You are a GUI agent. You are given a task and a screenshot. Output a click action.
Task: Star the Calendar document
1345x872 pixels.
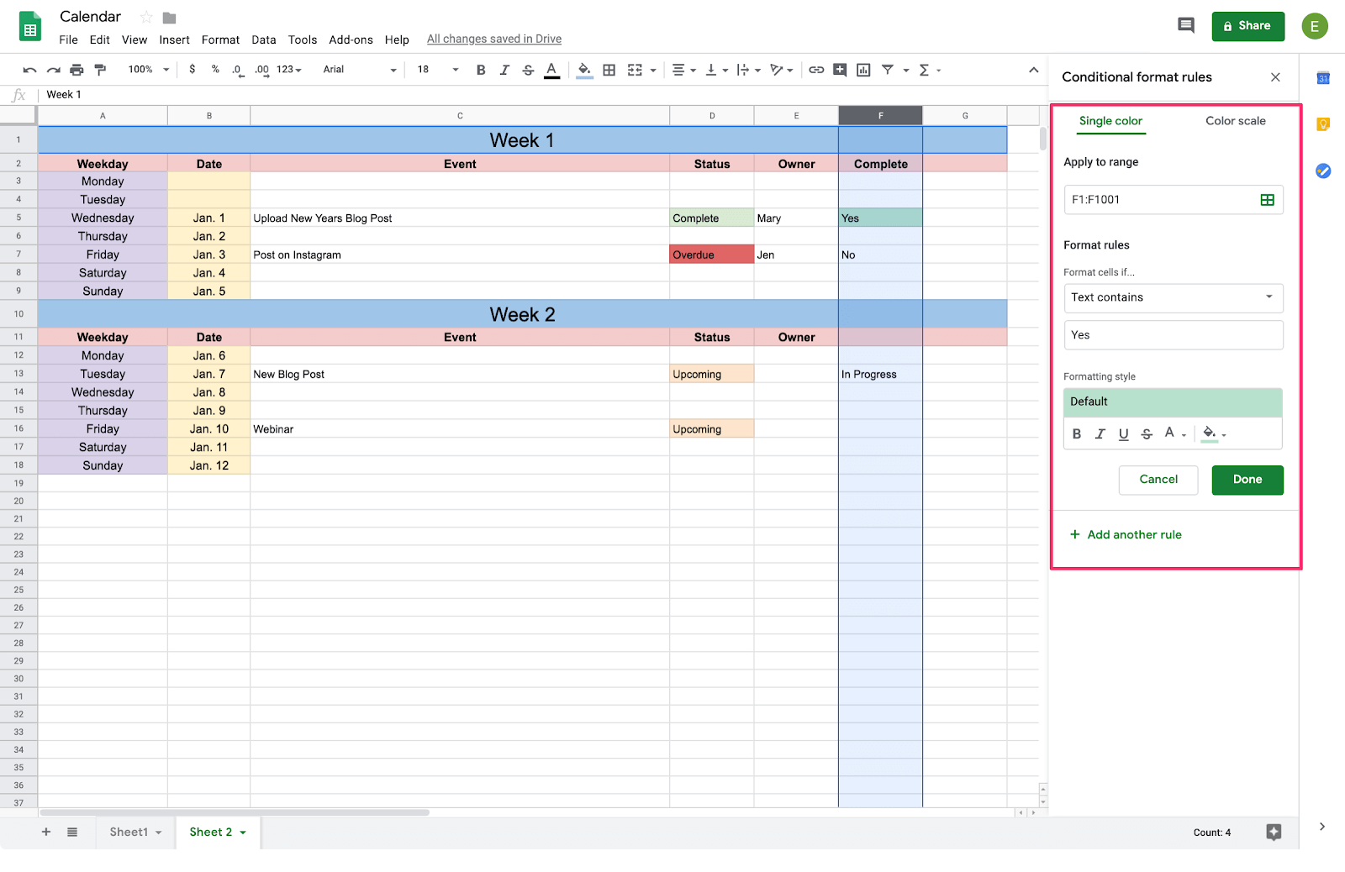pyautogui.click(x=146, y=18)
